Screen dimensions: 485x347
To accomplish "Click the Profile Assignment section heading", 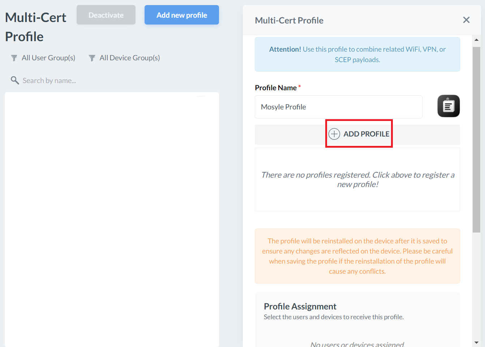I will pos(300,307).
